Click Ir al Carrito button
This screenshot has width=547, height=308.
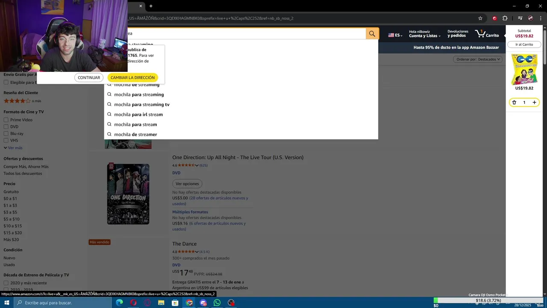tap(524, 44)
